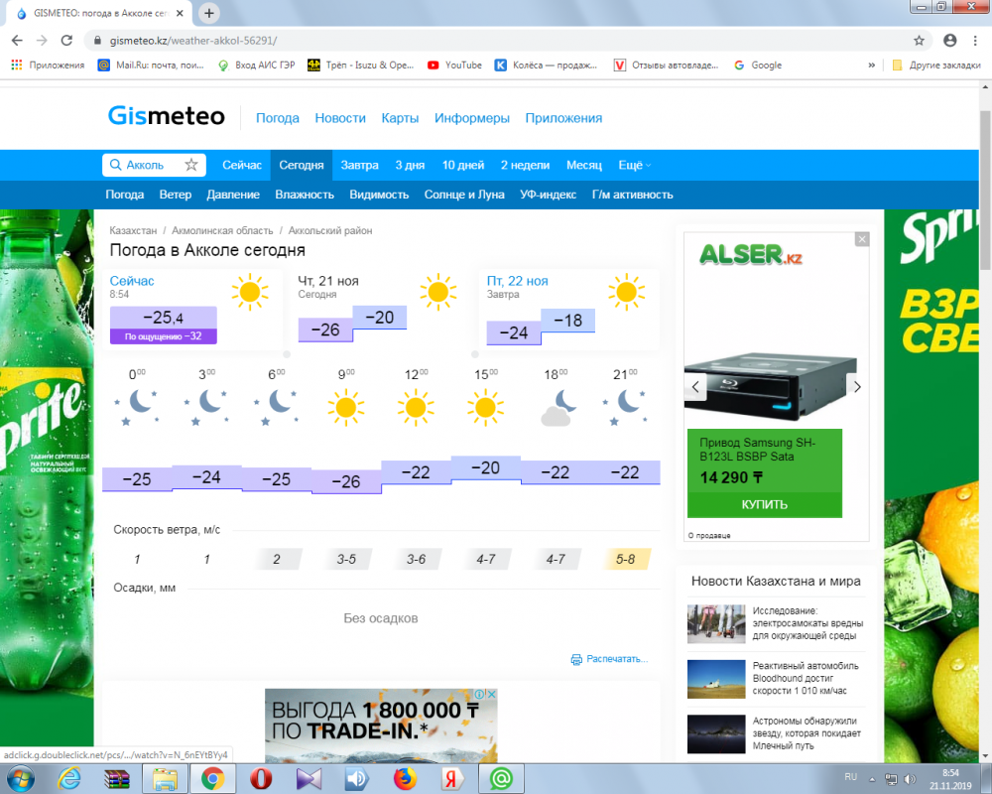Screen dimensions: 992x794
Task: Click the Распечатать print link
Action: click(609, 659)
